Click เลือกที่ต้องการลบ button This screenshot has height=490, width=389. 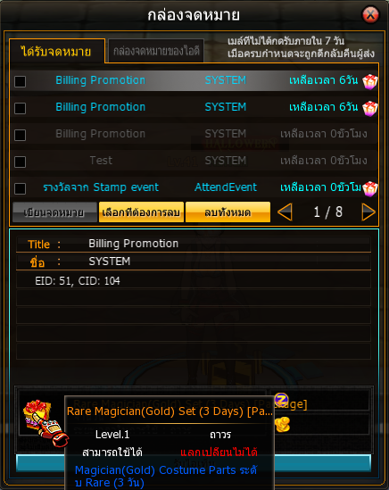(141, 212)
